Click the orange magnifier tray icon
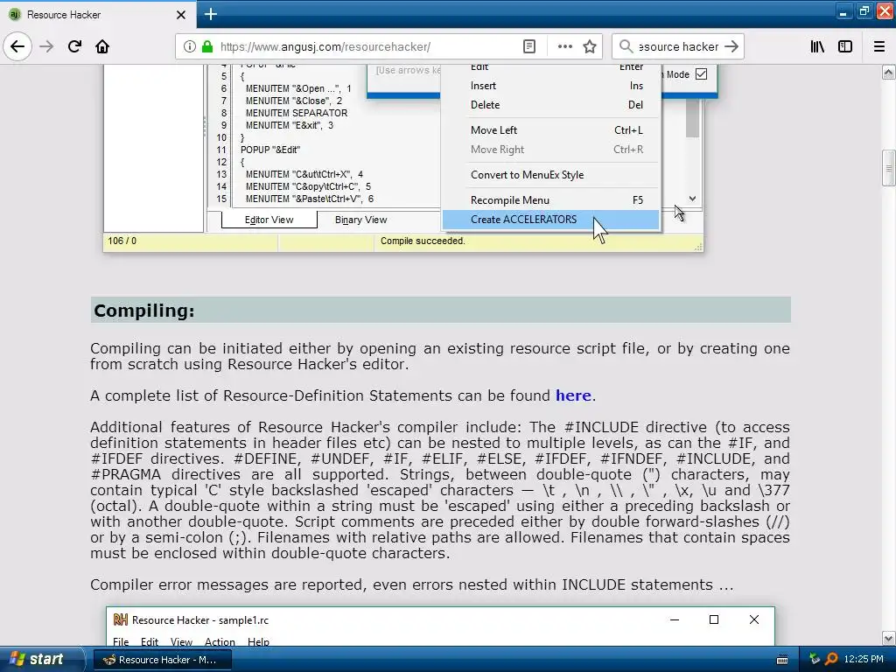This screenshot has height=672, width=896. (x=831, y=660)
